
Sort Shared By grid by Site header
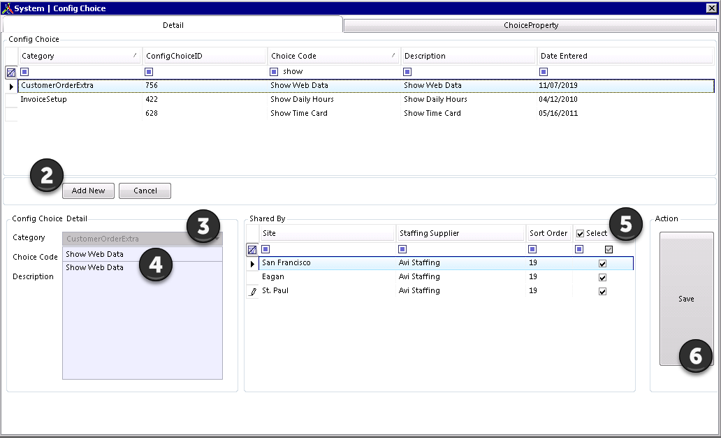click(328, 233)
